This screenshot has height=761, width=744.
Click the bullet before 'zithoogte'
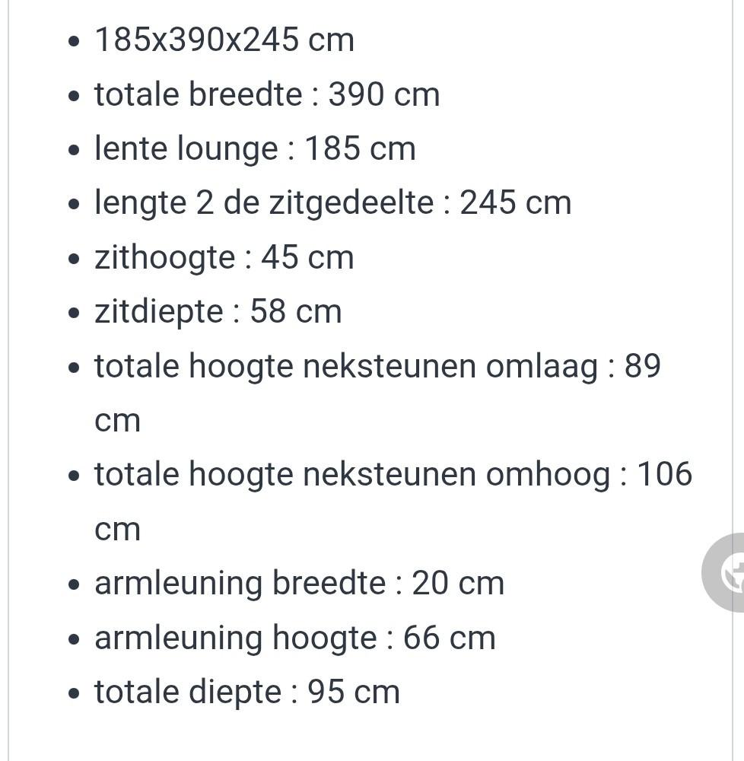74,259
